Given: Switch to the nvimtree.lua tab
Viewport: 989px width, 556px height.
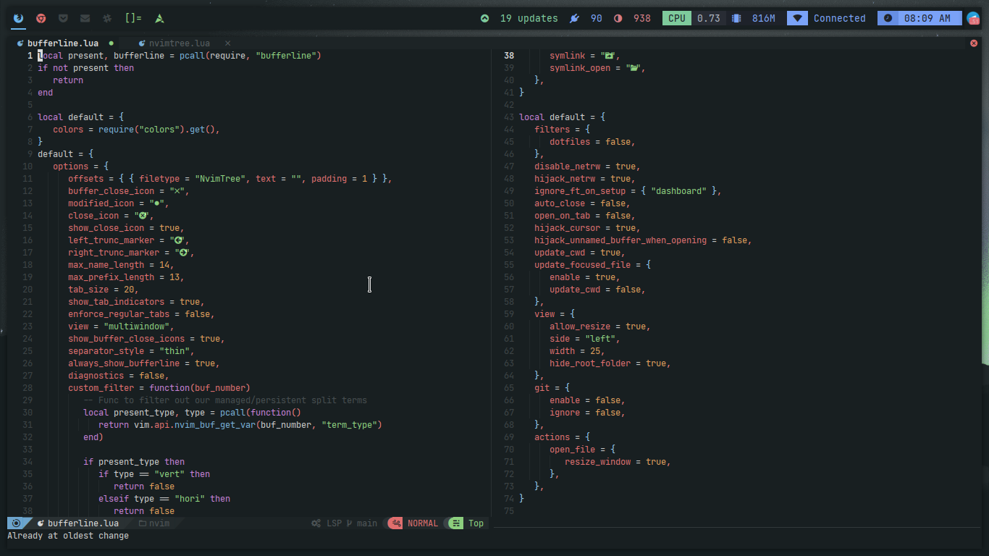Looking at the screenshot, I should pos(177,43).
